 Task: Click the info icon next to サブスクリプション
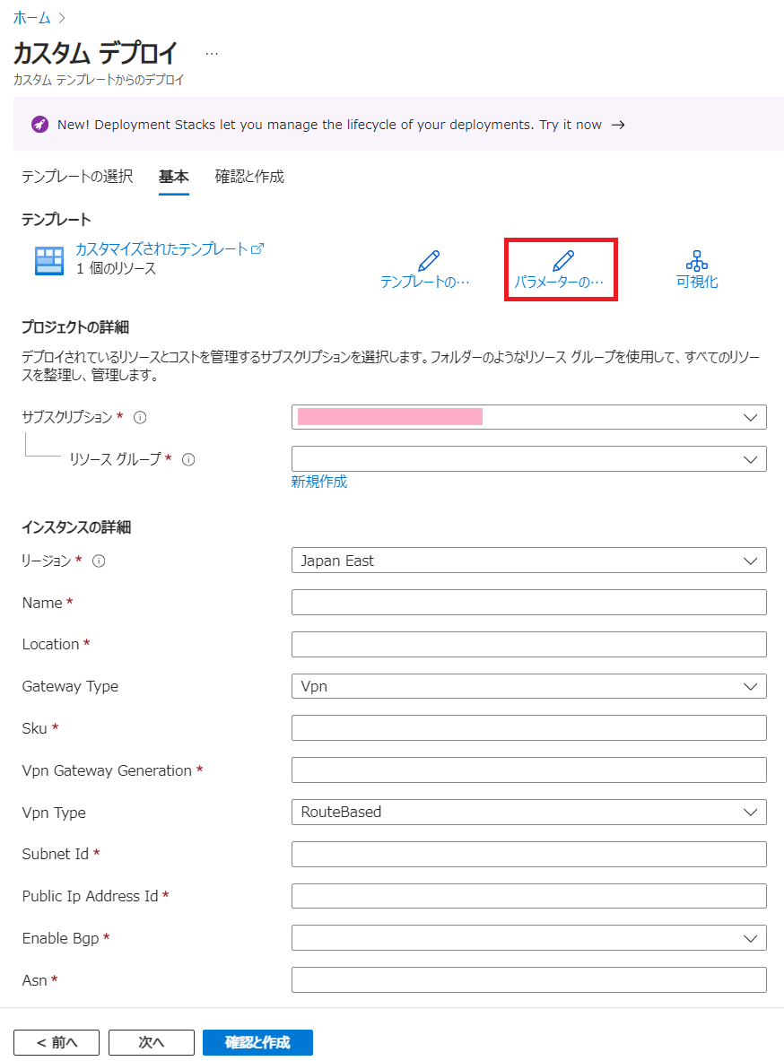tap(140, 418)
